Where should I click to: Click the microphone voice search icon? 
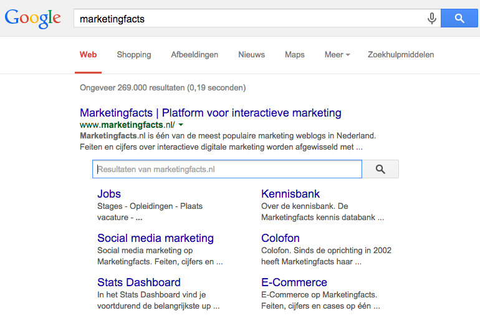tap(431, 19)
